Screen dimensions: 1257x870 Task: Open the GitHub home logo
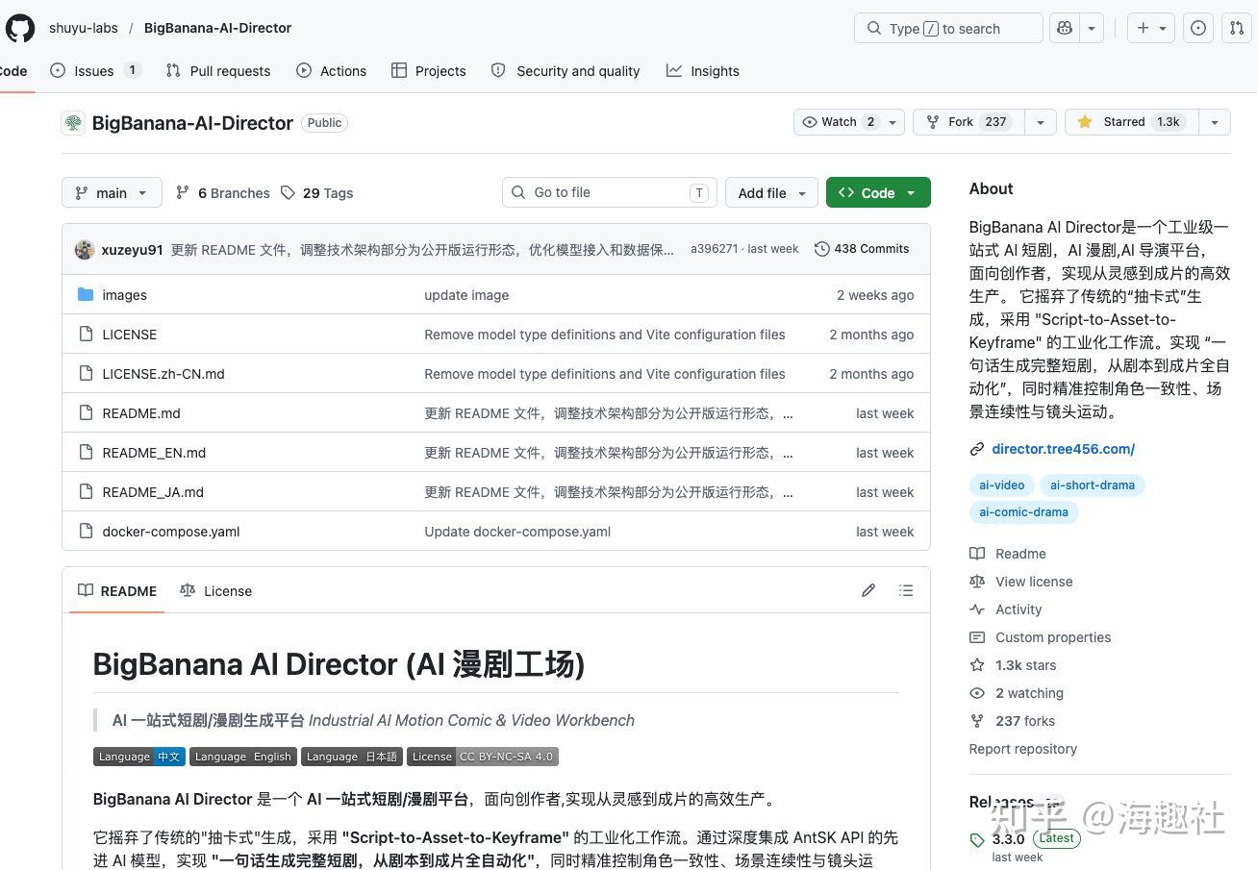[19, 28]
